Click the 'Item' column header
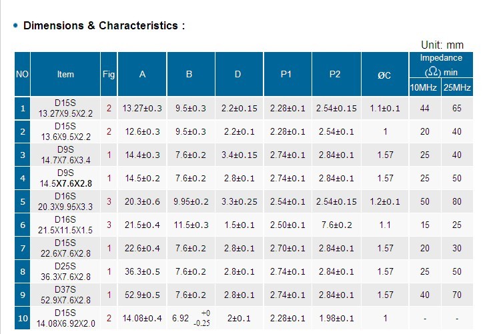The height and width of the screenshot is (334, 487). point(65,74)
